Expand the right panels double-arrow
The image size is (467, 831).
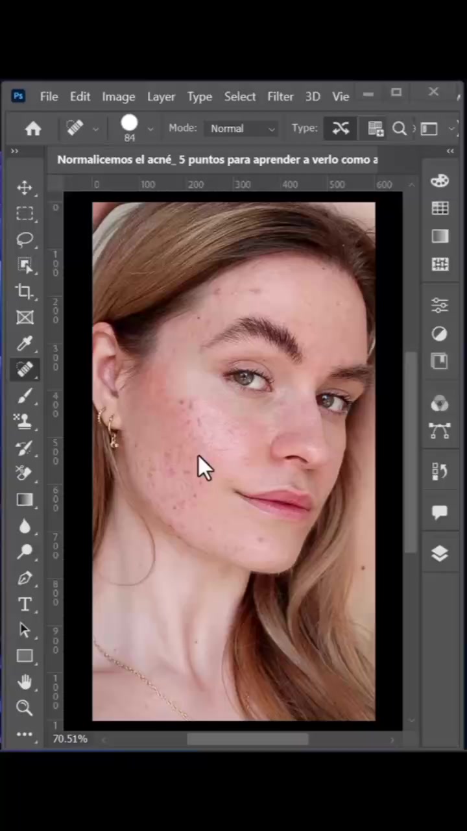pos(450,151)
